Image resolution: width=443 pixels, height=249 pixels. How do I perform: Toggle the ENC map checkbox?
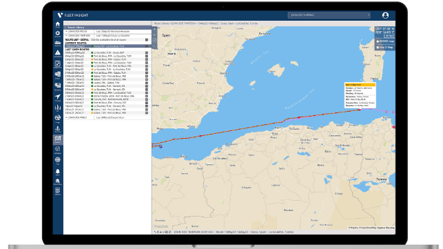[378, 41]
